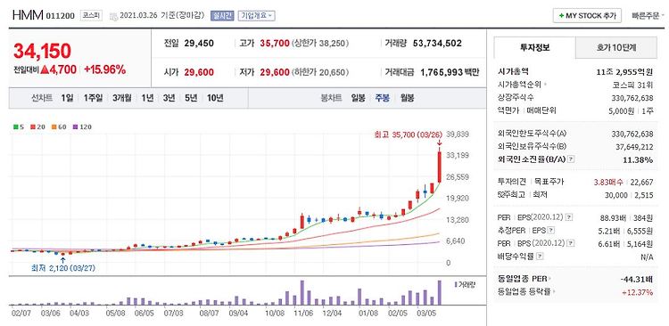Select the 1년 line chart period
This screenshot has width=669, height=326.
(x=147, y=98)
